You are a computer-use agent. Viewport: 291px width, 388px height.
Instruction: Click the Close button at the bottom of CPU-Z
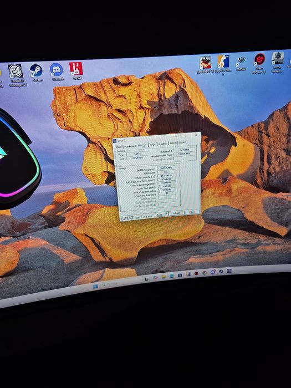(192, 212)
